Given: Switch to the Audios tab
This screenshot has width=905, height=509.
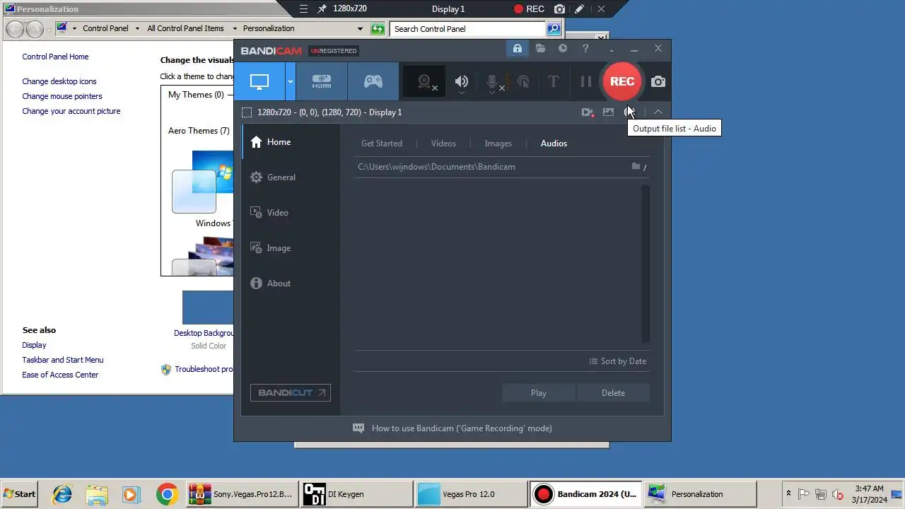Looking at the screenshot, I should tap(554, 144).
